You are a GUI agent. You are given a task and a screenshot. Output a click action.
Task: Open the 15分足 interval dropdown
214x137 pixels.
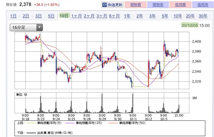click(26, 27)
